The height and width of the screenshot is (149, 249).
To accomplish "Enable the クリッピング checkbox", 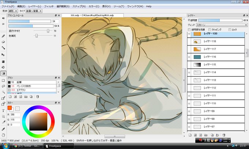I will [x=209, y=30].
